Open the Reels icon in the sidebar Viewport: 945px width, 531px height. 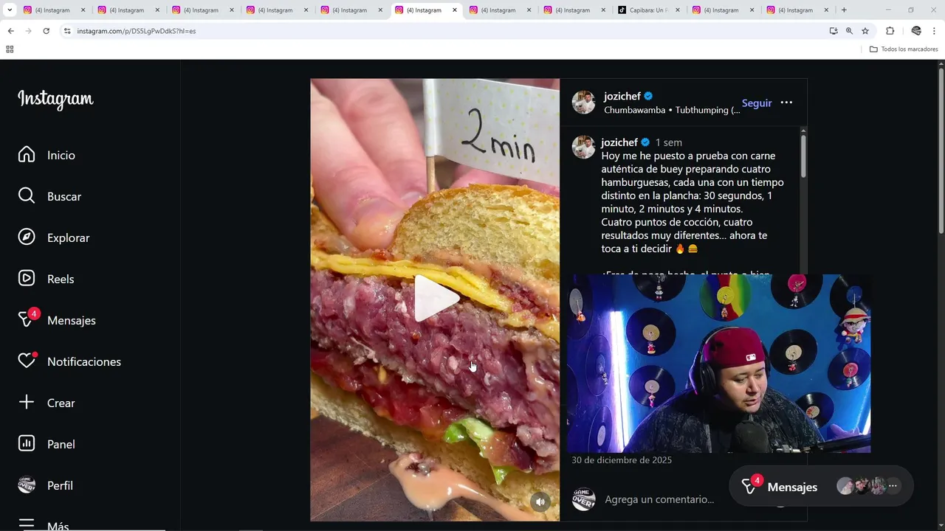coord(27,279)
